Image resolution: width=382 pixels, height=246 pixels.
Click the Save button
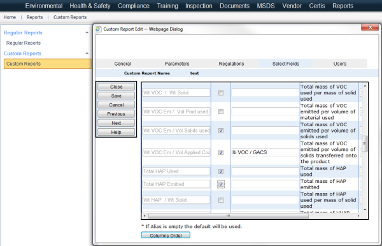pyautogui.click(x=117, y=96)
